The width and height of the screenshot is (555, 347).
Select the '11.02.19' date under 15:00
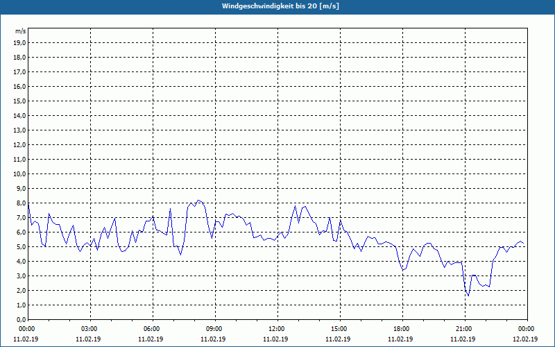click(x=339, y=339)
